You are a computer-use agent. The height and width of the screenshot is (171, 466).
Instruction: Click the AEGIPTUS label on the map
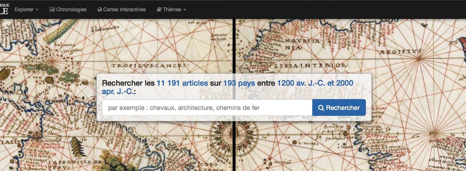pos(400,52)
